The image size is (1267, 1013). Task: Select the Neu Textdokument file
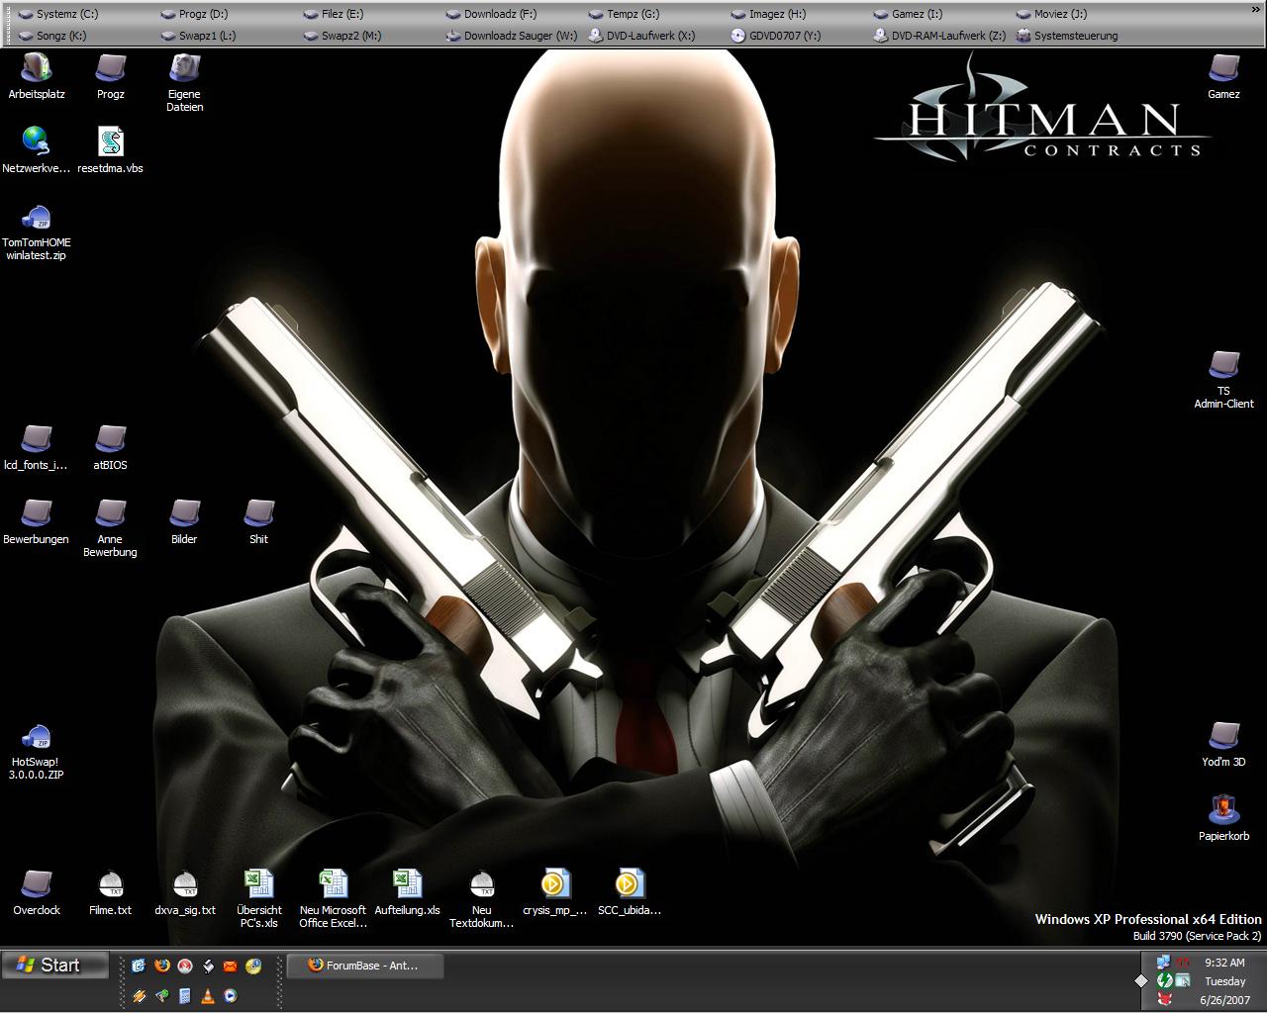coord(481,898)
